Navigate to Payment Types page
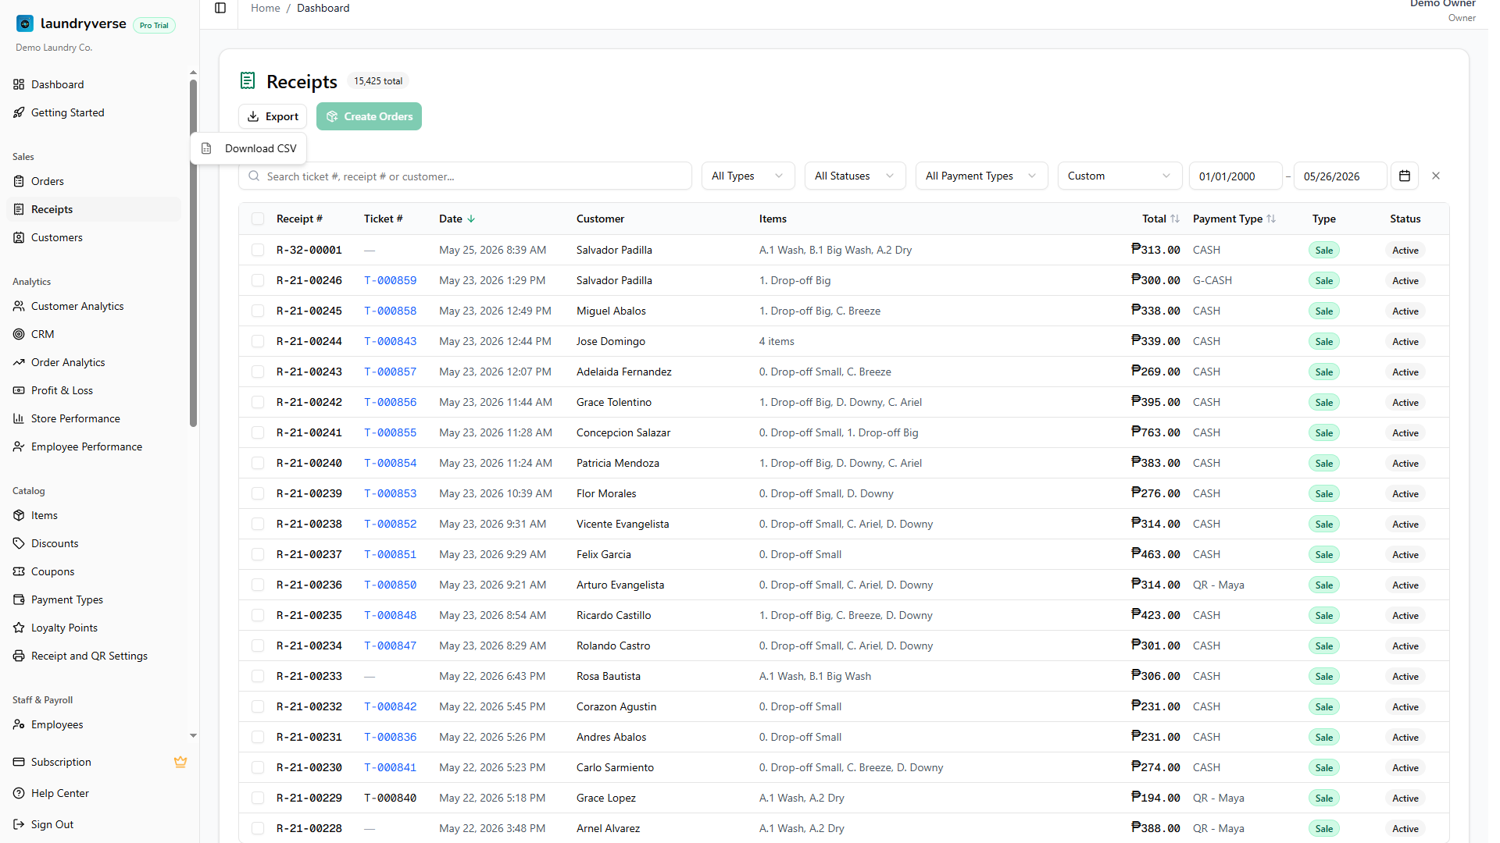 (94, 599)
